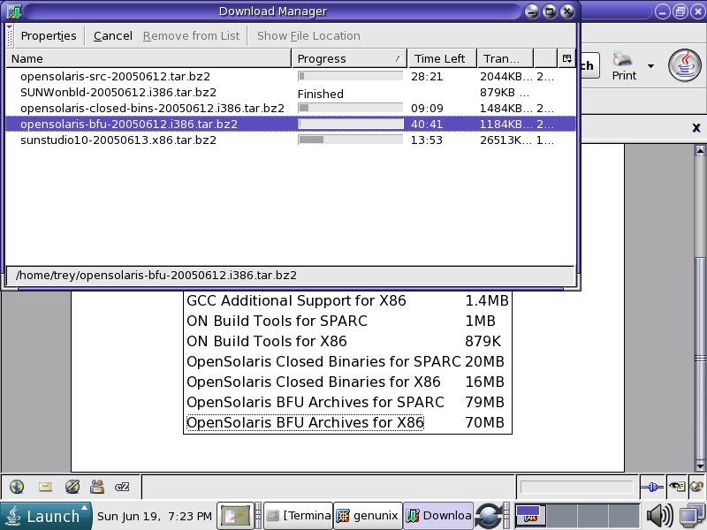Screen dimensions: 707x530
Task: Switch to first workspace in pager
Action: (531, 516)
